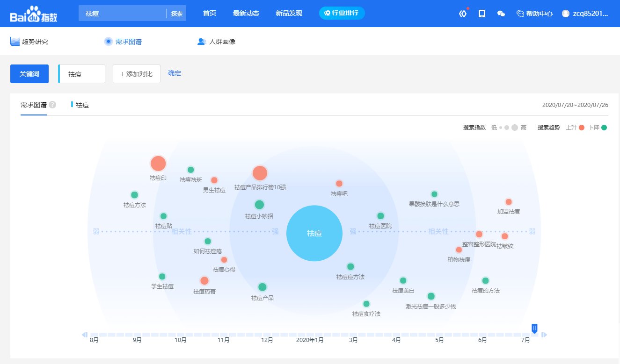Screen dimensions: 620x364
Task: Click the 加盟祛痘 red bubble
Action: point(509,202)
